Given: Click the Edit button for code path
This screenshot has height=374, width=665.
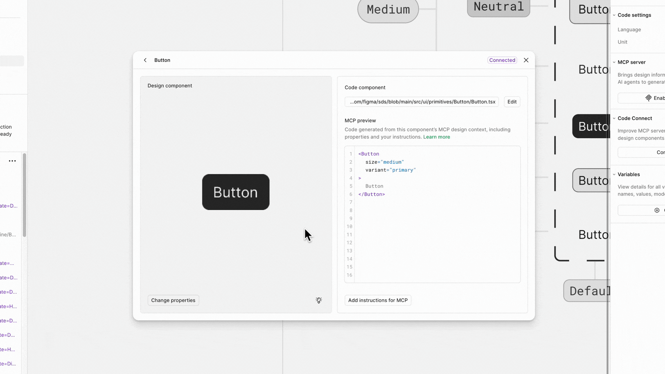Looking at the screenshot, I should pyautogui.click(x=512, y=102).
